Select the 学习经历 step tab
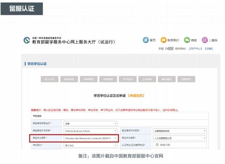Image resolution: width=225 pixels, height=164 pixels. tap(128, 79)
